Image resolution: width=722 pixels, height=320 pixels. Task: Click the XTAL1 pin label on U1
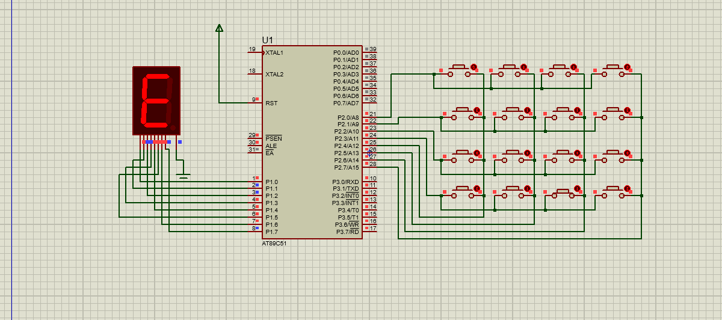pos(274,53)
